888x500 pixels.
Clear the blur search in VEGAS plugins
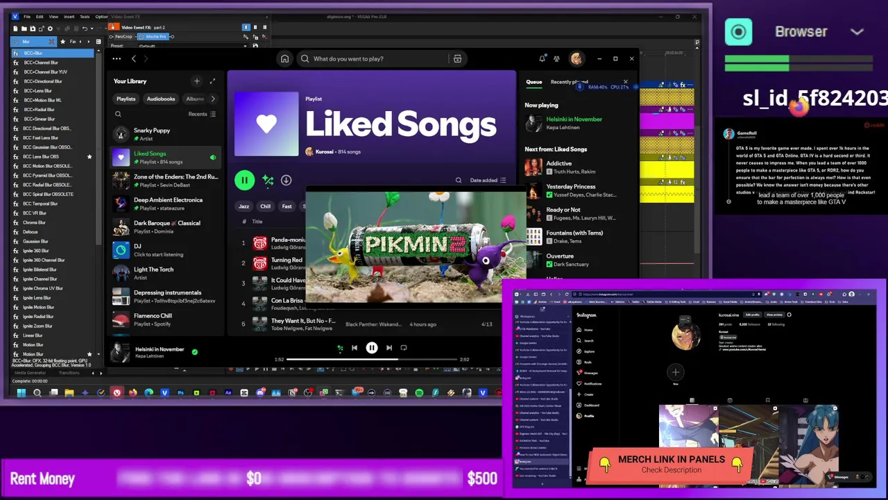coord(51,42)
